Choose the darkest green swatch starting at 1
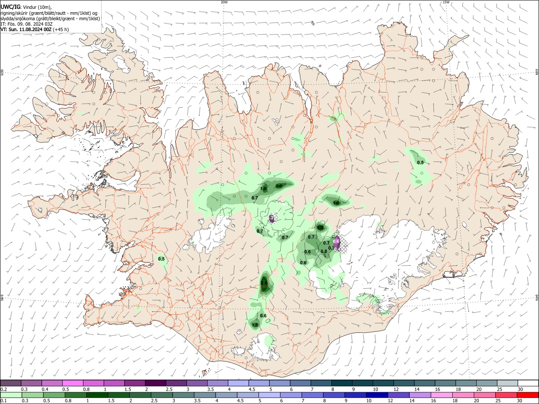This screenshot has width=539, height=404. [x=97, y=395]
